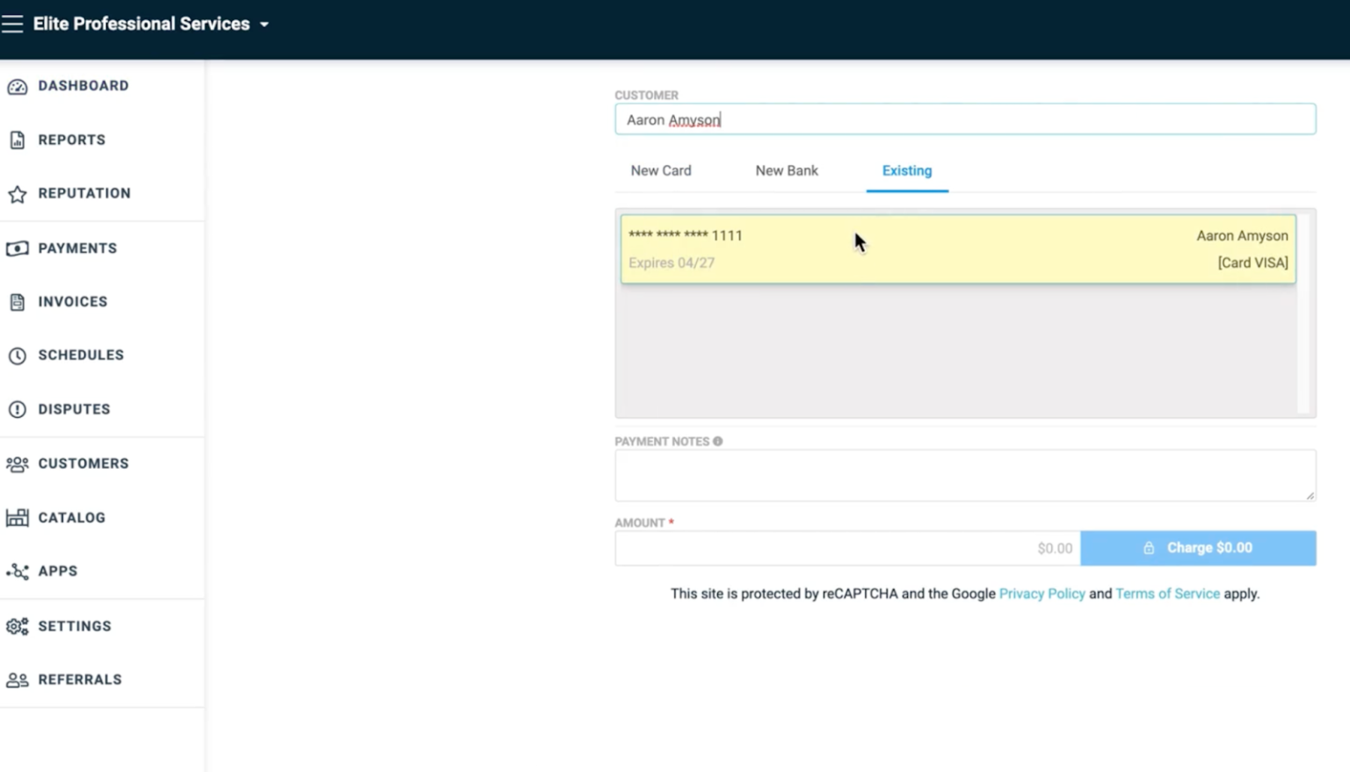Switch to the New Card tab

(x=660, y=170)
